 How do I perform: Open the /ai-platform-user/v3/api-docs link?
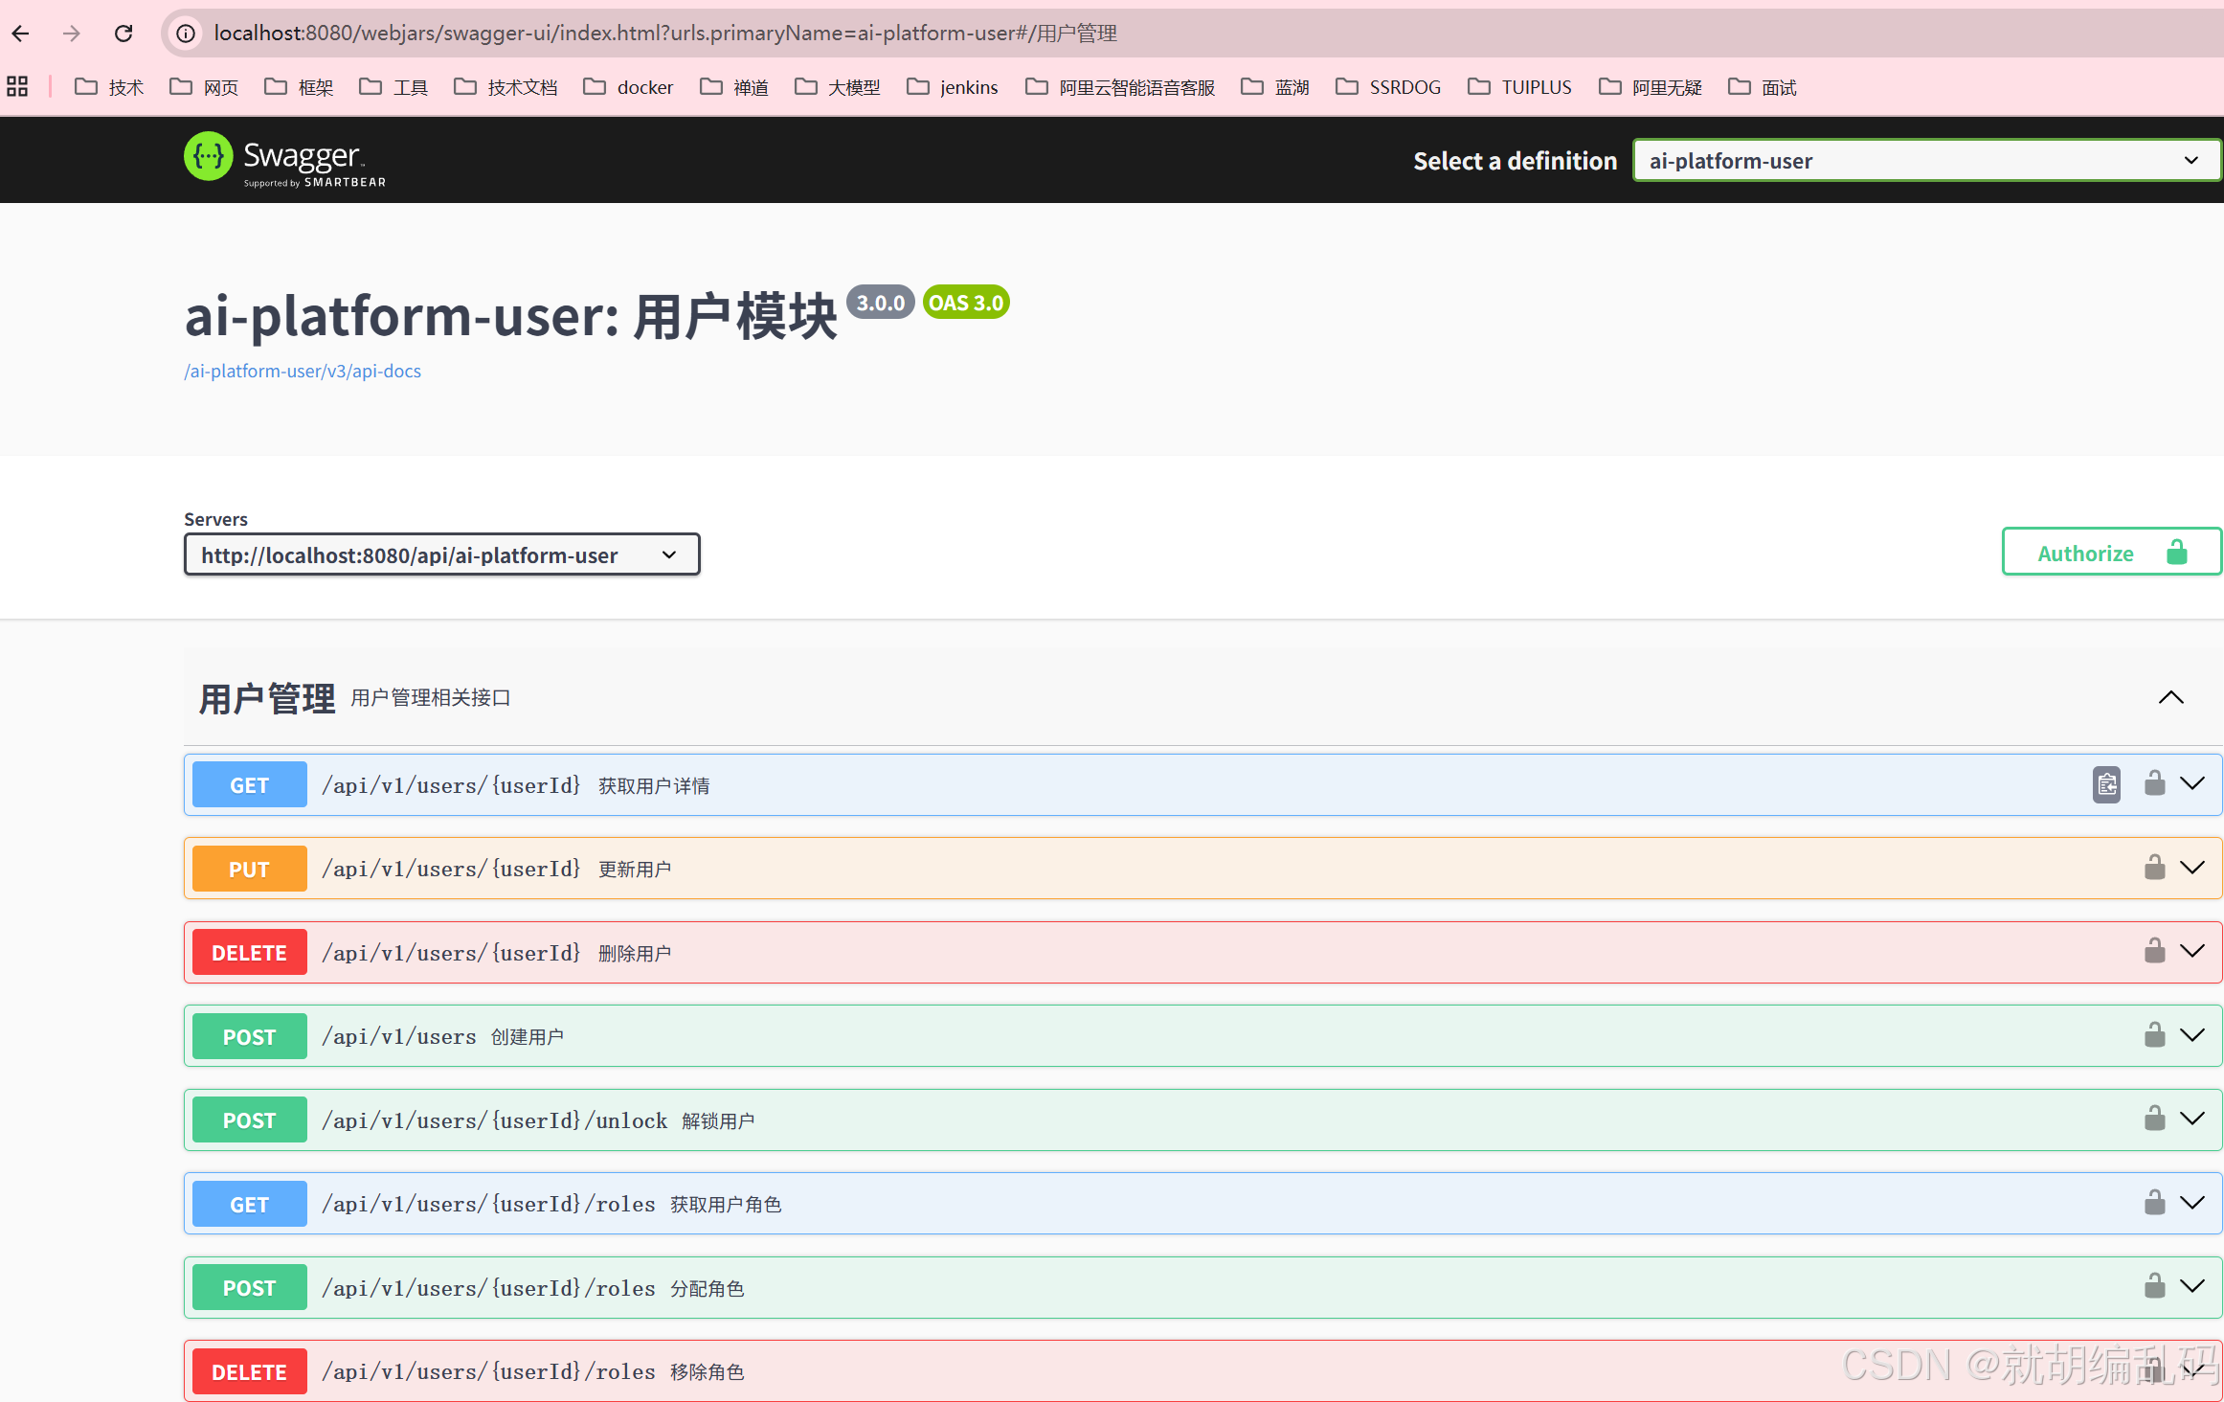pyautogui.click(x=303, y=371)
